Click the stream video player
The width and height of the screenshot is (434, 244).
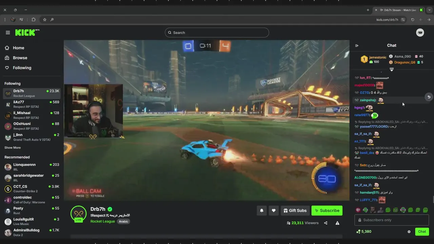tap(206, 120)
